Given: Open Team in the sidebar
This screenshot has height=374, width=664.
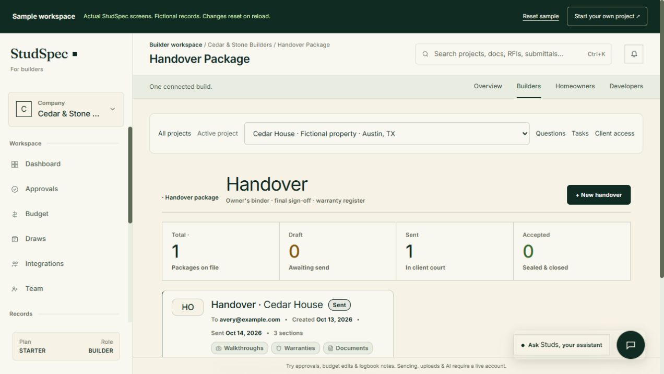Looking at the screenshot, I should point(34,289).
